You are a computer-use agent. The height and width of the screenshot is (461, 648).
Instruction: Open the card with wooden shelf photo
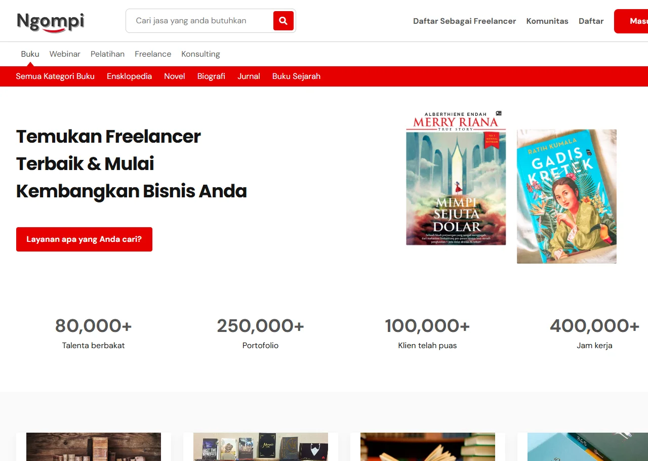(94, 447)
